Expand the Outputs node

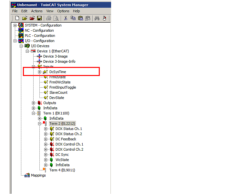pyautogui.click(x=33, y=103)
